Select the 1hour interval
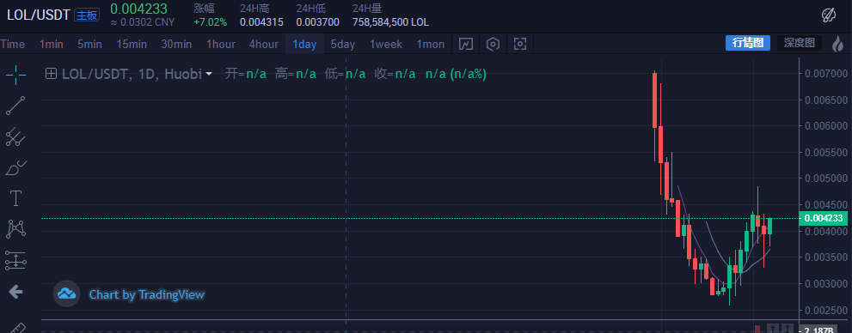 click(221, 45)
